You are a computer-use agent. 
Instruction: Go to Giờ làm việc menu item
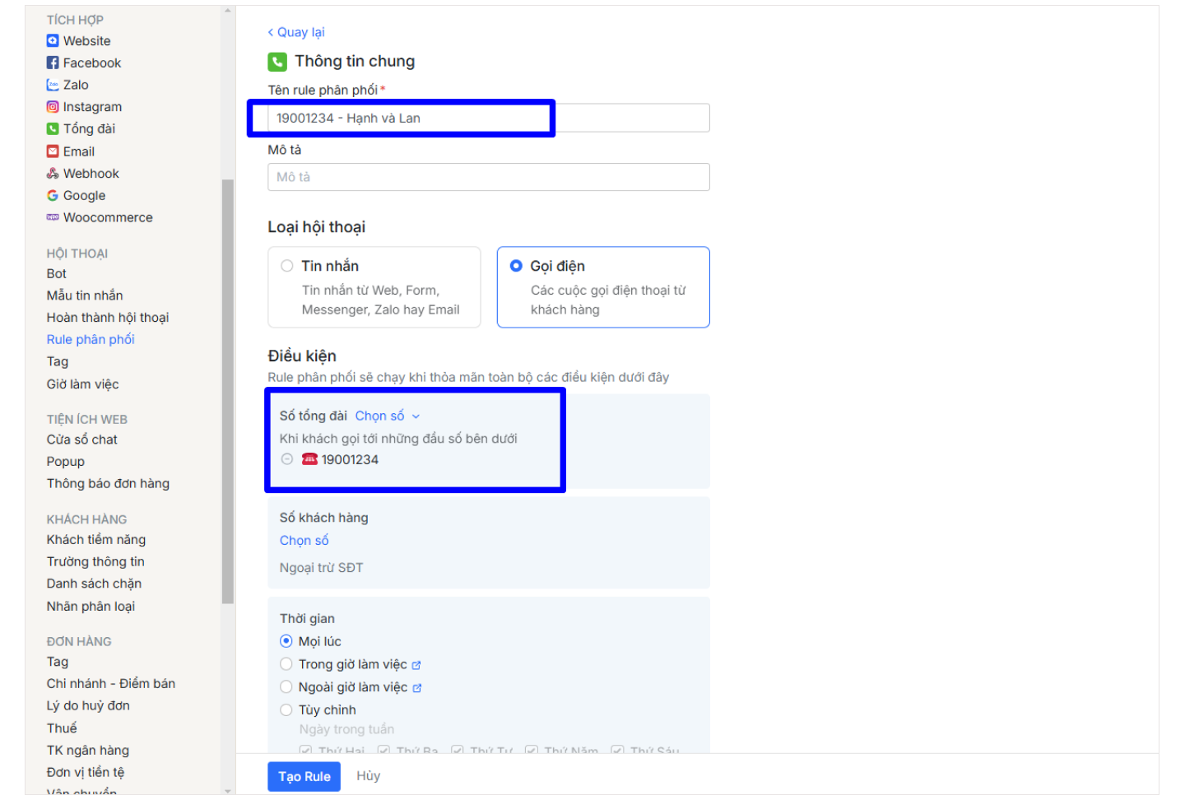(83, 384)
